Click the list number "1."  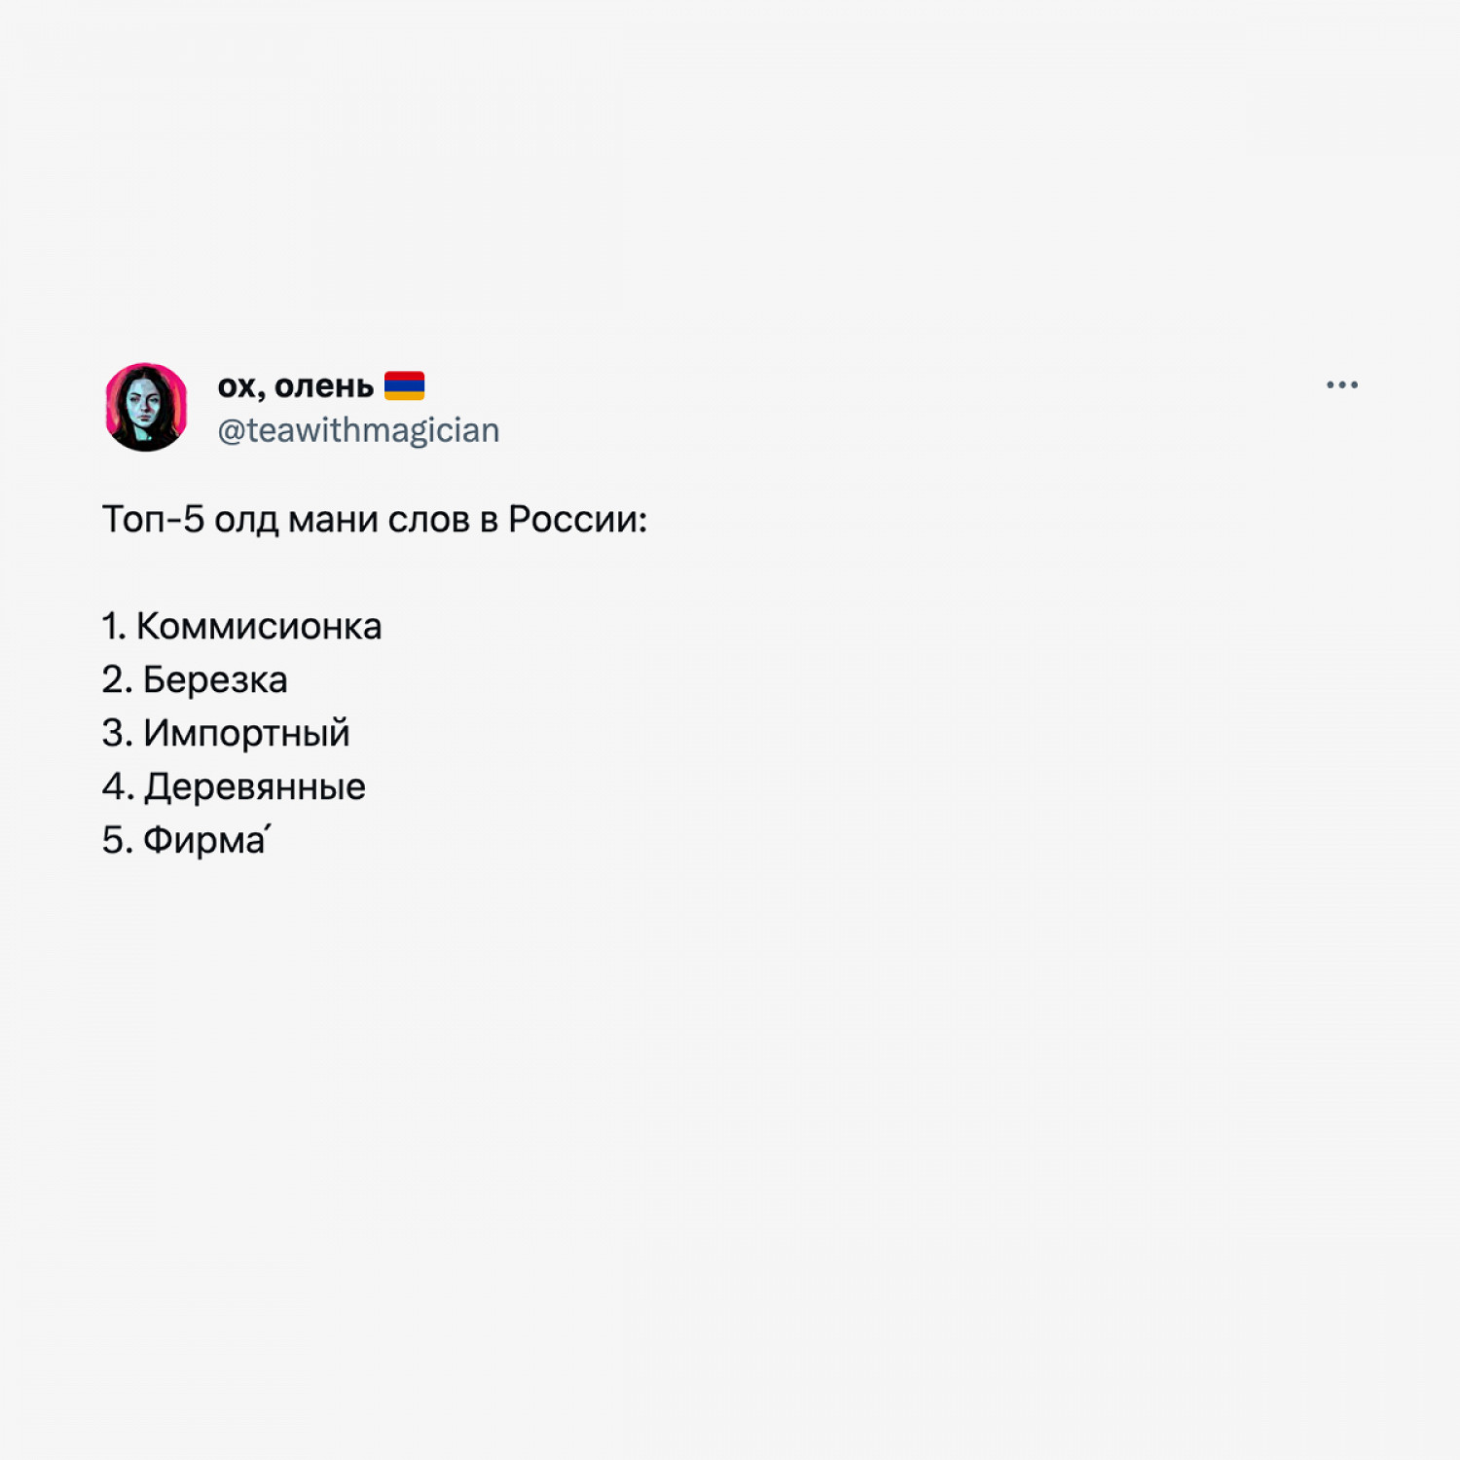114,627
